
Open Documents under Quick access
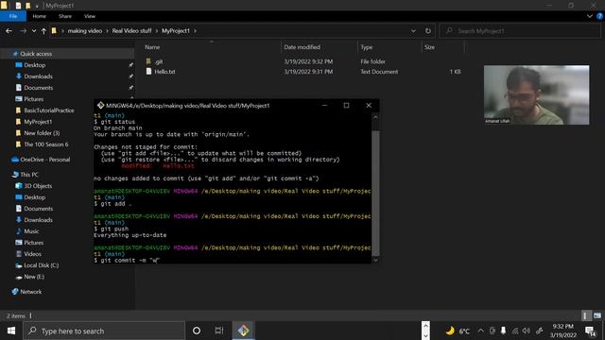[x=38, y=88]
